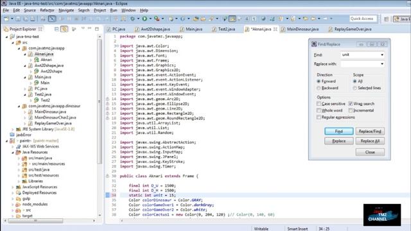Screen dimensions: 411x231
Task: Collapse the com.javatmz.javaapp.dinosaur package
Action: pyautogui.click(x=19, y=106)
